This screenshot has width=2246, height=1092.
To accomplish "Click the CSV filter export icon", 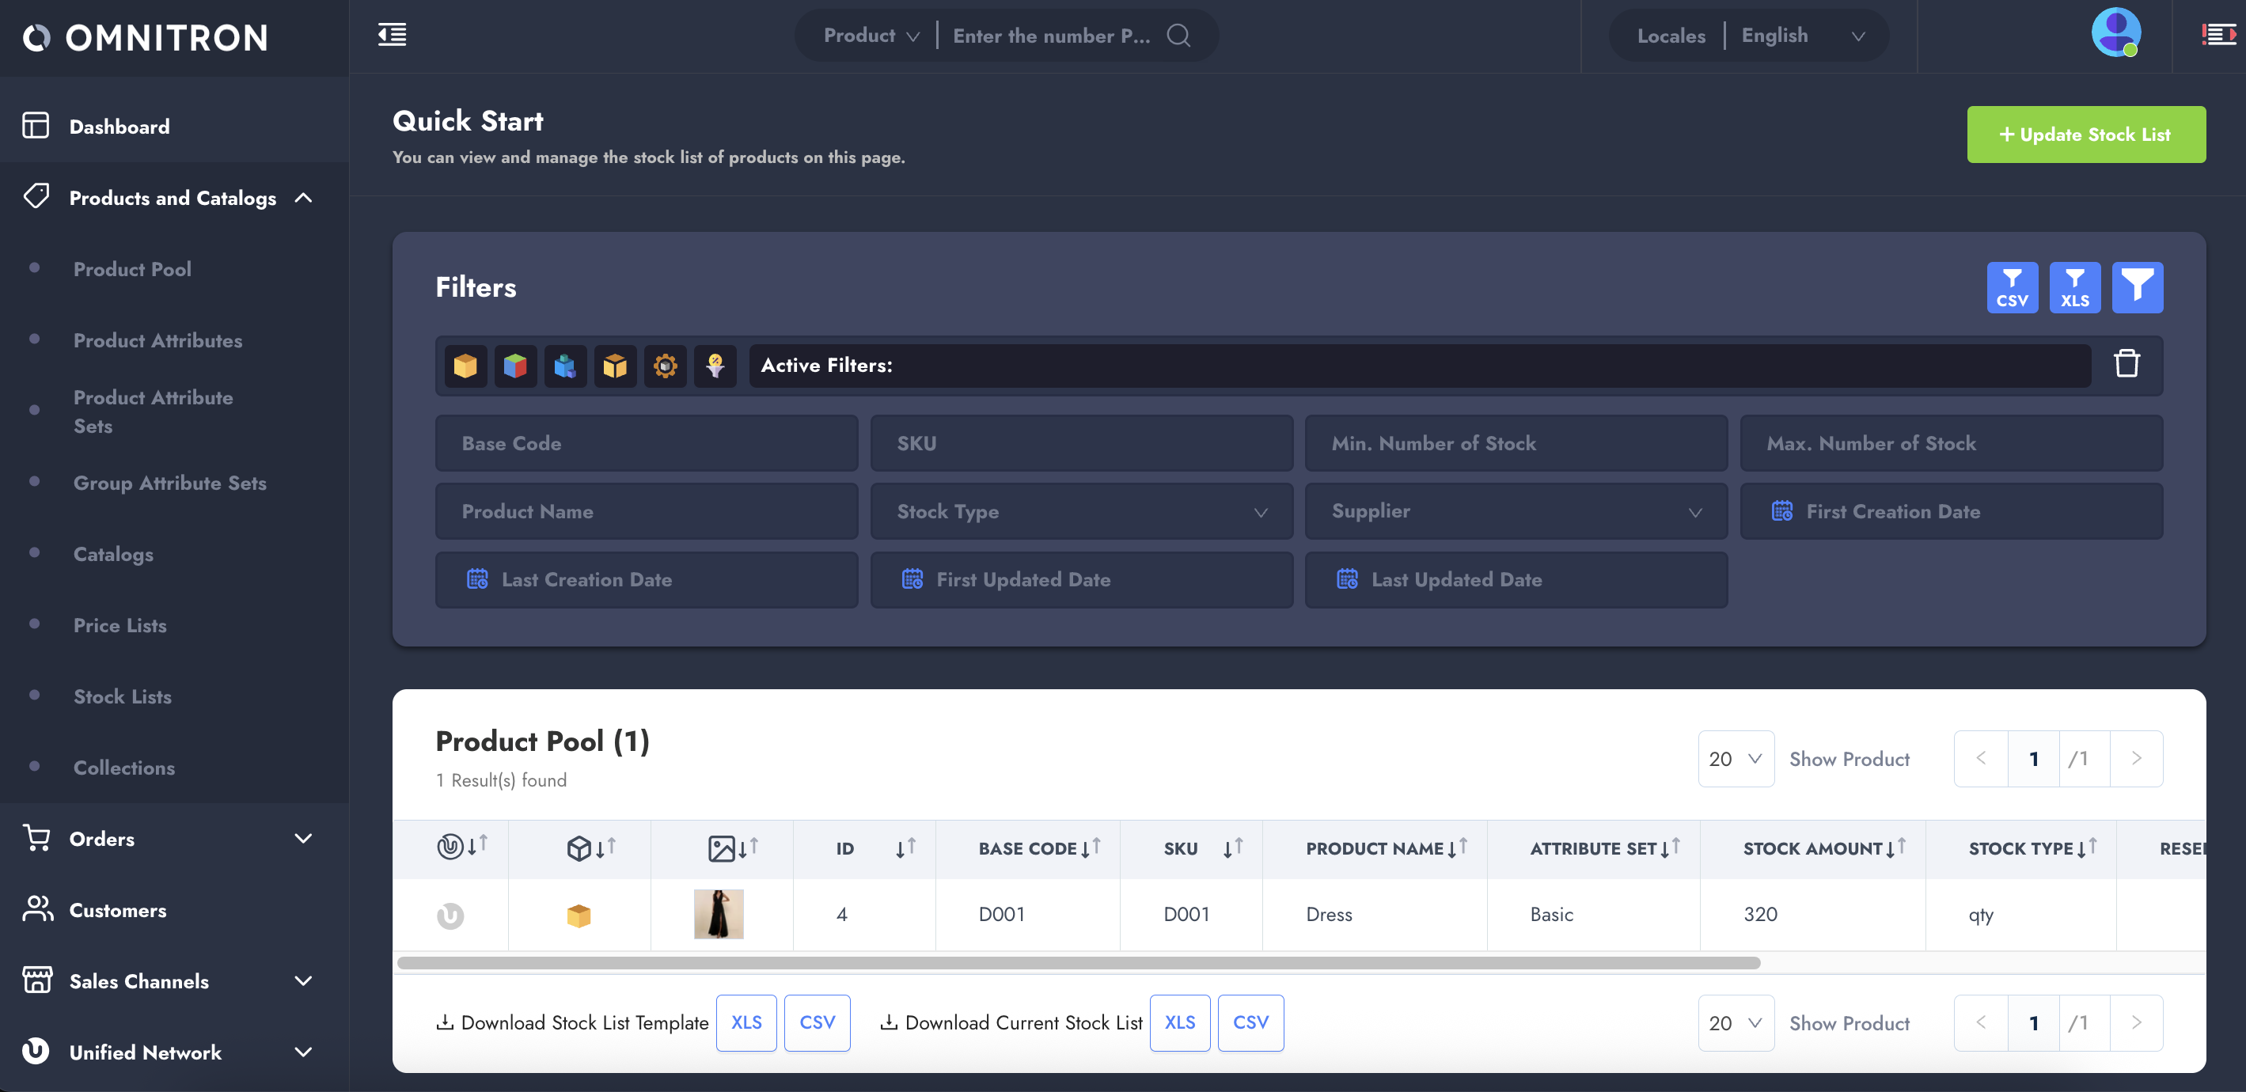I will pos(2012,286).
